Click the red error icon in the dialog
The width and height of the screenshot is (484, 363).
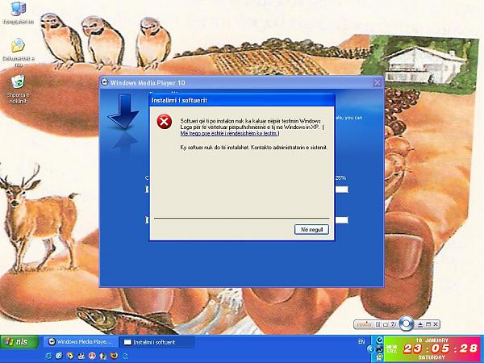(x=165, y=121)
